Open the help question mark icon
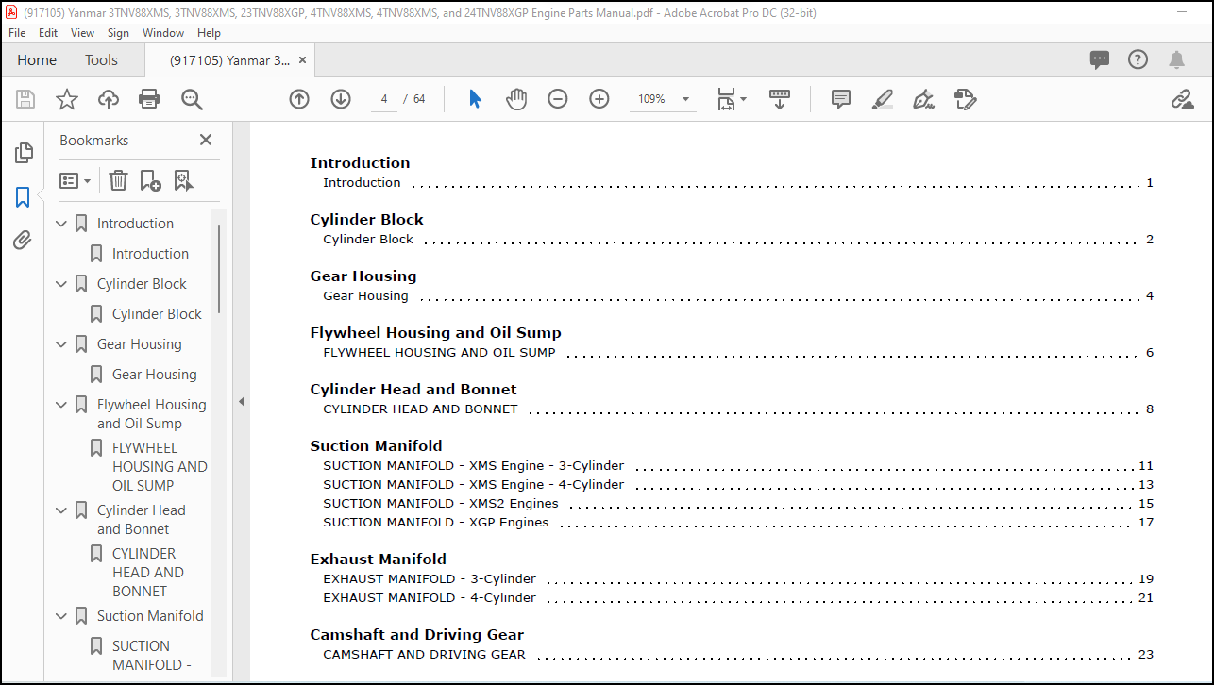Image resolution: width=1214 pixels, height=685 pixels. click(x=1138, y=59)
